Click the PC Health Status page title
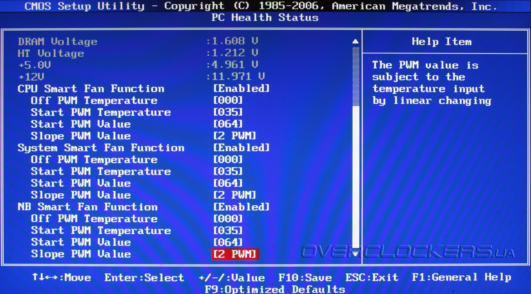Screen dimensions: 531x294 [265, 17]
